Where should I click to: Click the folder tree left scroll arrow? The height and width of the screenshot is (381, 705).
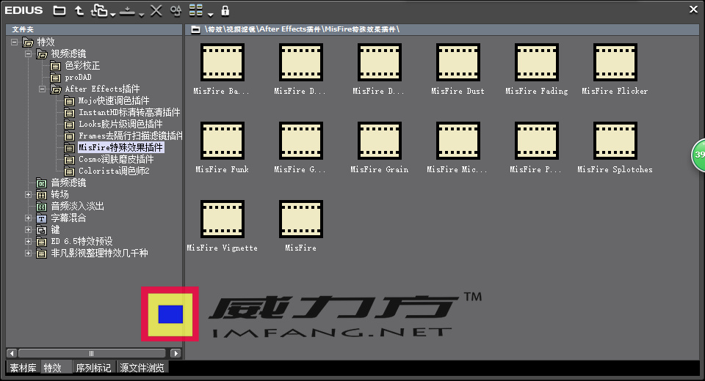[x=12, y=353]
